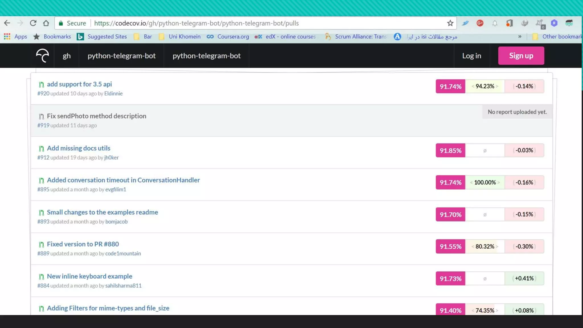Open the Bar bookmarks folder
This screenshot has height=328, width=583.
[143, 36]
